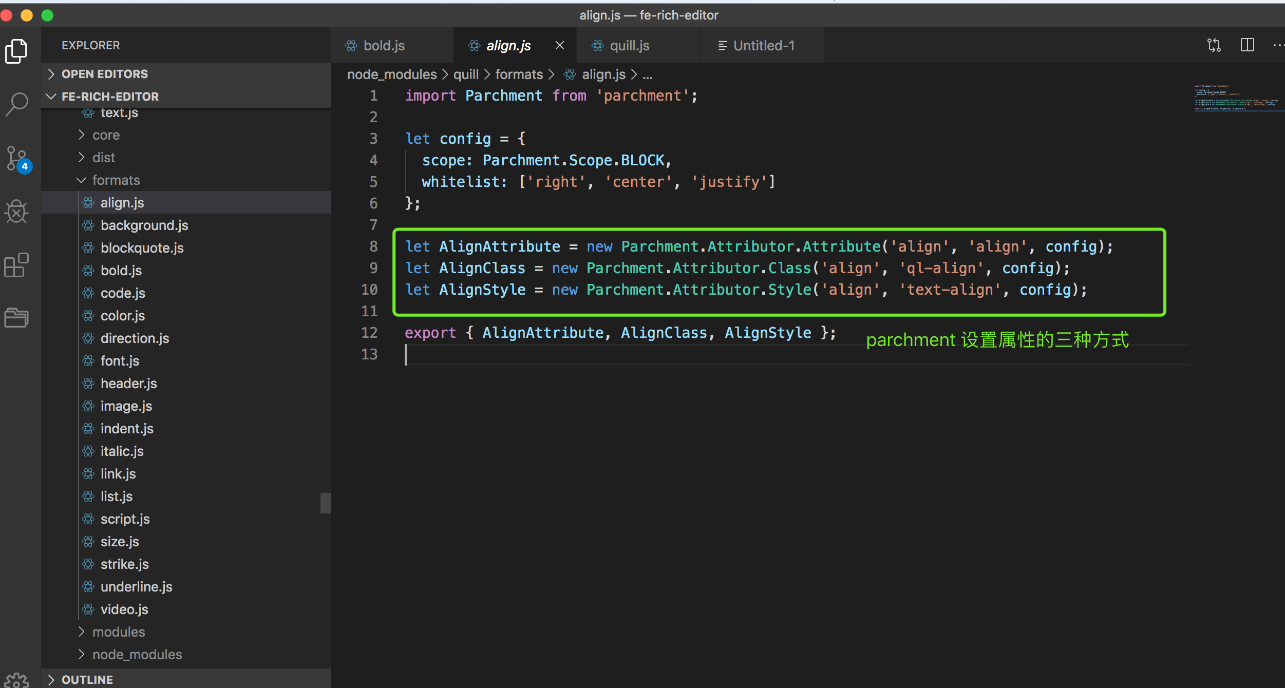This screenshot has height=688, width=1285.
Task: Switch to the quill.js tab
Action: point(629,46)
